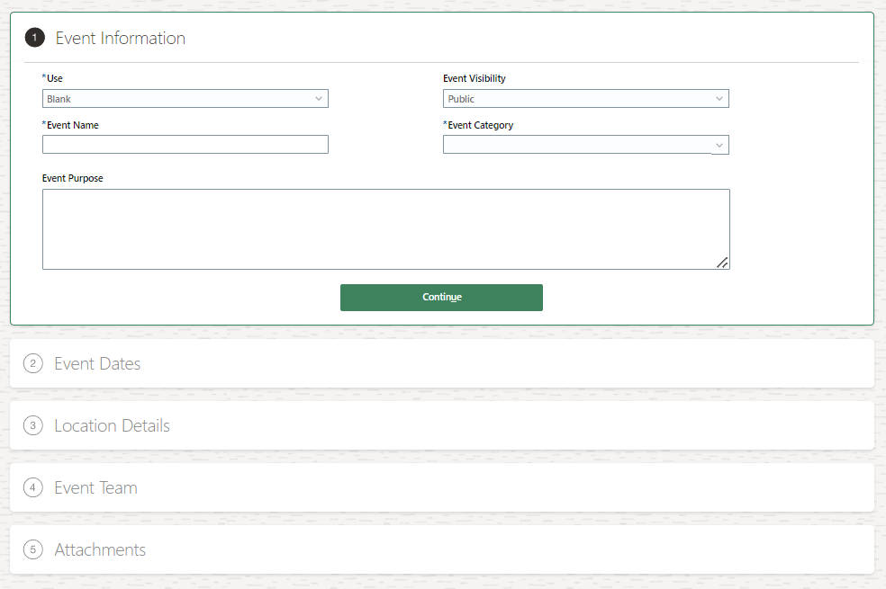The height and width of the screenshot is (589, 886).
Task: Click the Event Category chevron arrow
Action: 719,145
